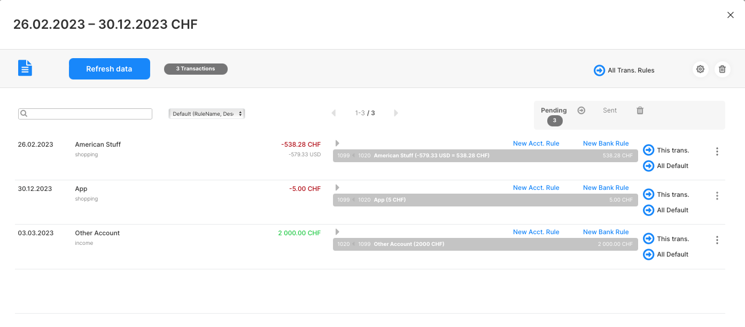This screenshot has height=327, width=745.
Task: Click the settings gear icon
Action: click(x=701, y=69)
